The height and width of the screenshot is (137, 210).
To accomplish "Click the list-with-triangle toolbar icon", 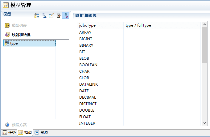I will (44, 16).
